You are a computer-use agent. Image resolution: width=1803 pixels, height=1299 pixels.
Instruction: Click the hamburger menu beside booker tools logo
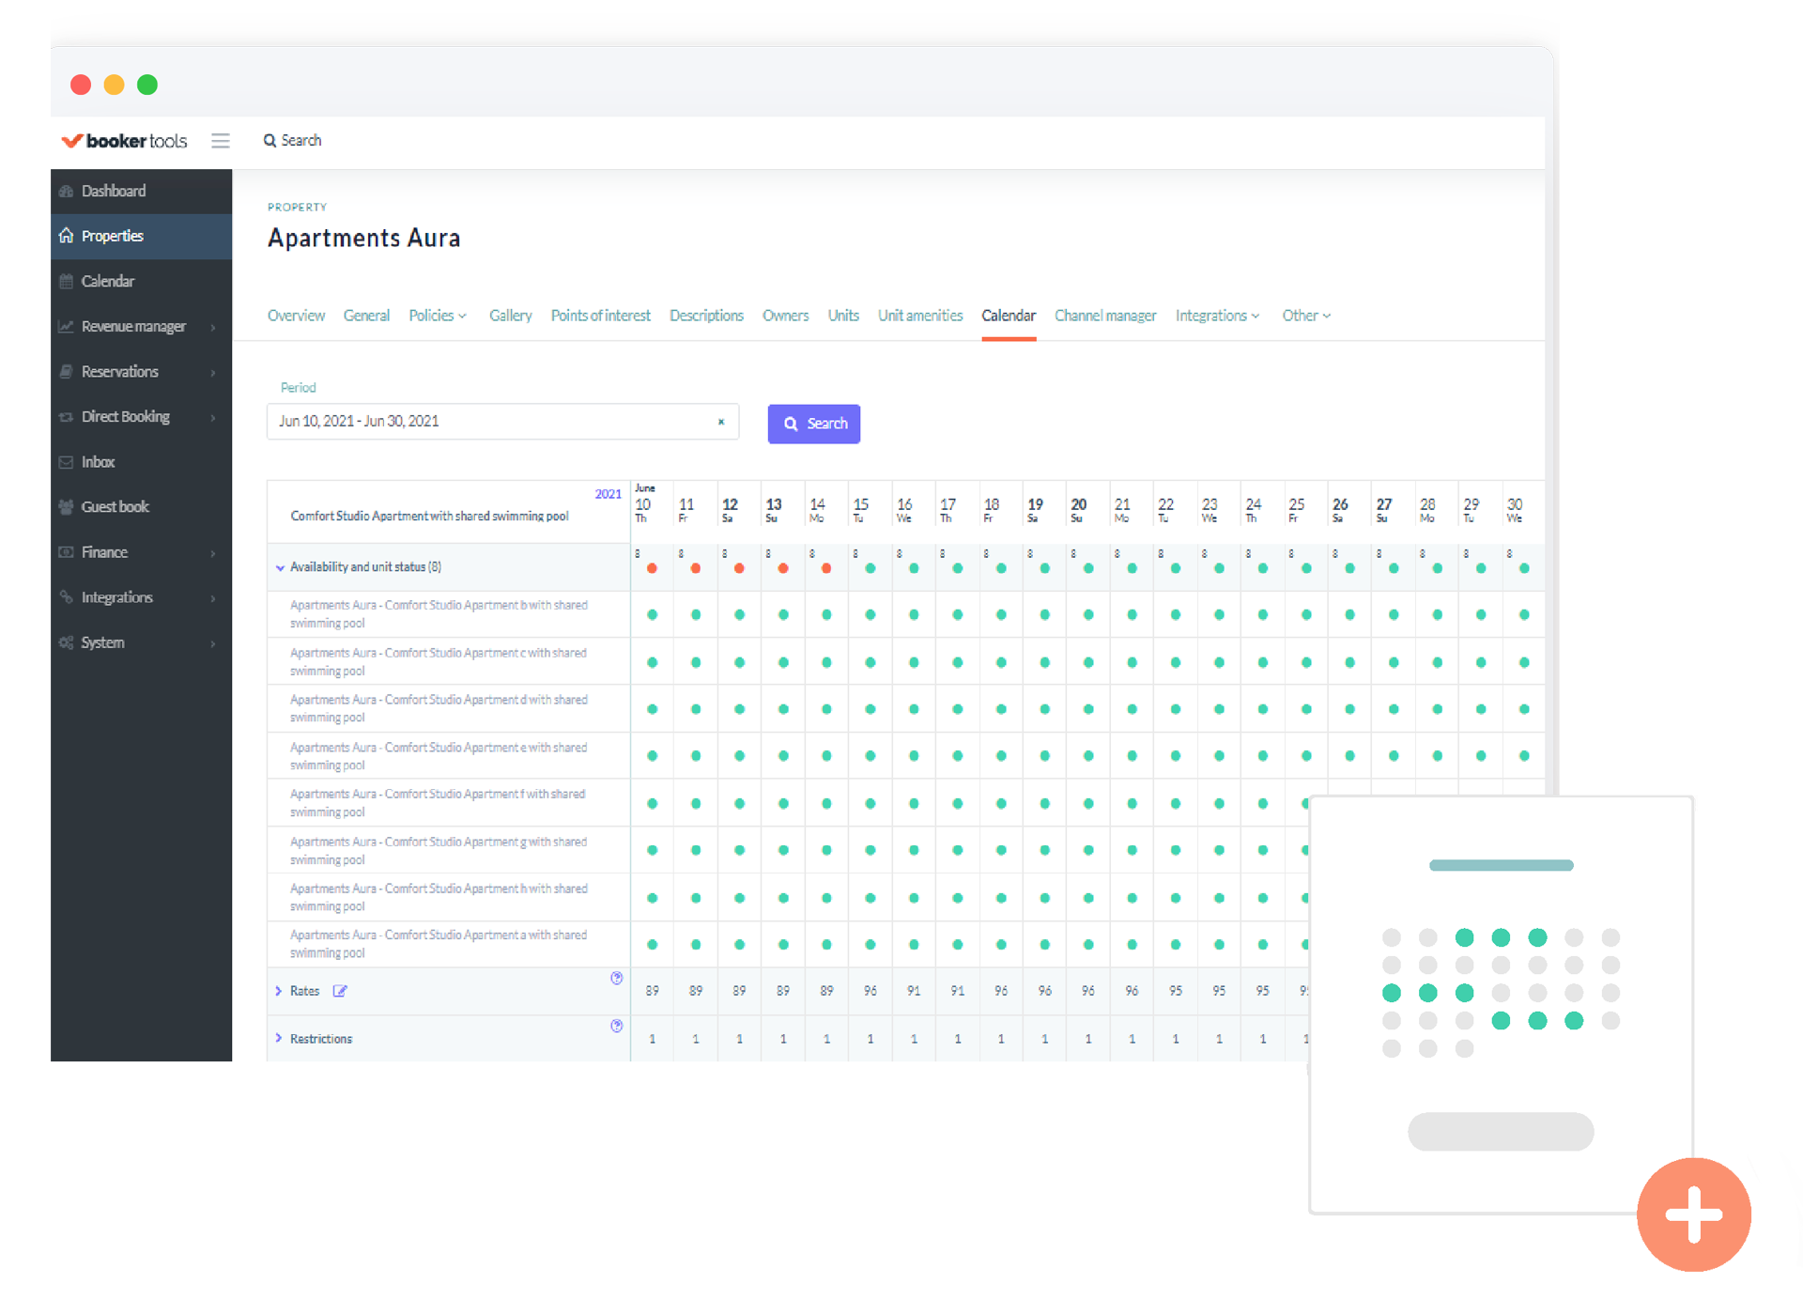[x=221, y=140]
